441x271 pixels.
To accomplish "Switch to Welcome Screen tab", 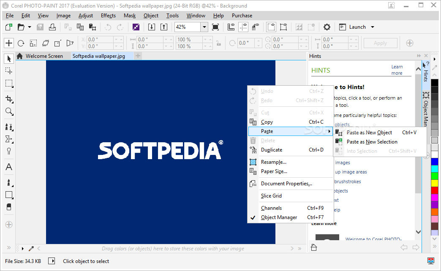I will coord(44,56).
